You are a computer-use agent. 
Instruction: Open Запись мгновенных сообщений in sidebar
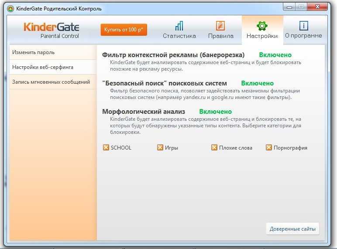click(53, 82)
